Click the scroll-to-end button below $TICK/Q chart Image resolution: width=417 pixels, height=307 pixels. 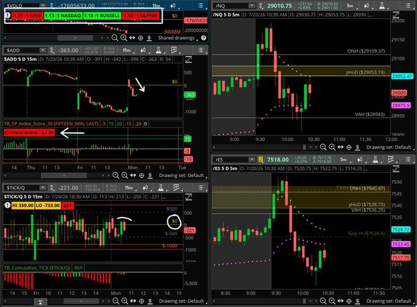40,302
